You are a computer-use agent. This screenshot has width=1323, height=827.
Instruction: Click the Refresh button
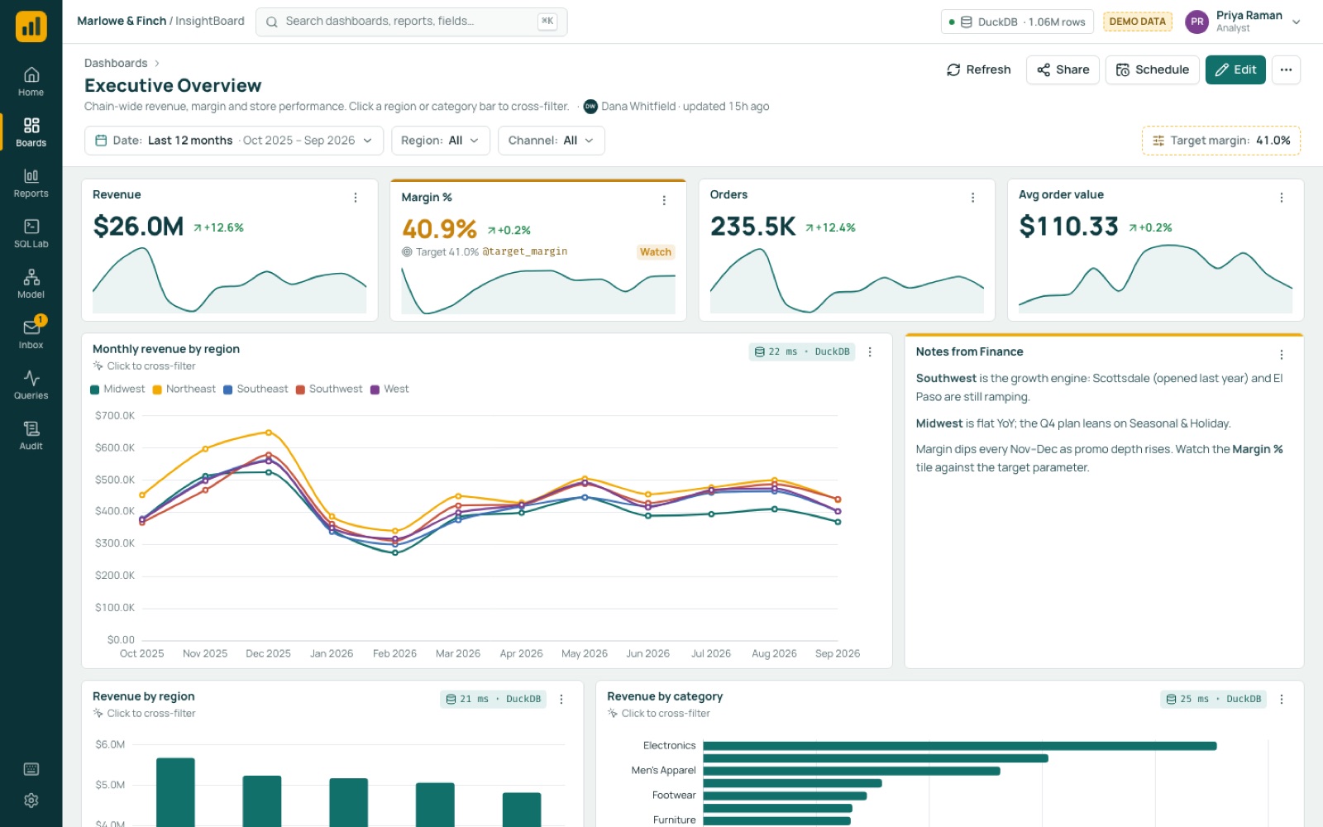979,69
